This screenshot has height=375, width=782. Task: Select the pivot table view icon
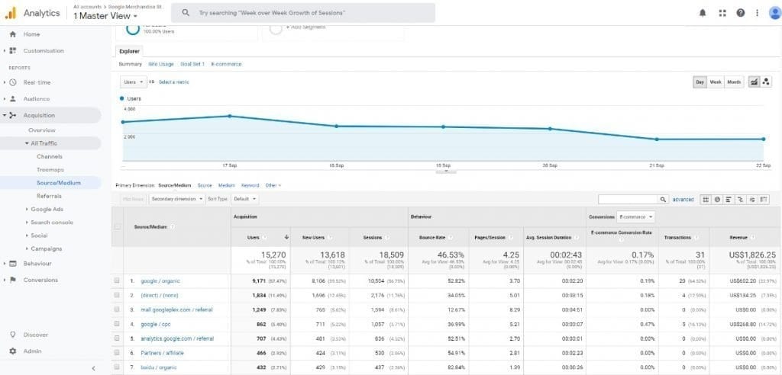[764, 199]
